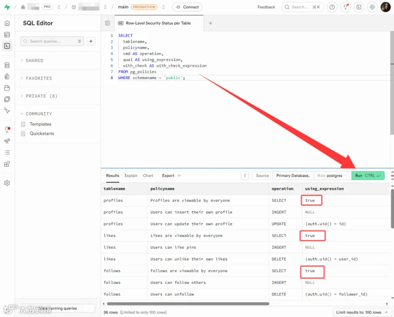
Task: Open the Table Editor sidebar icon
Action: point(7,35)
